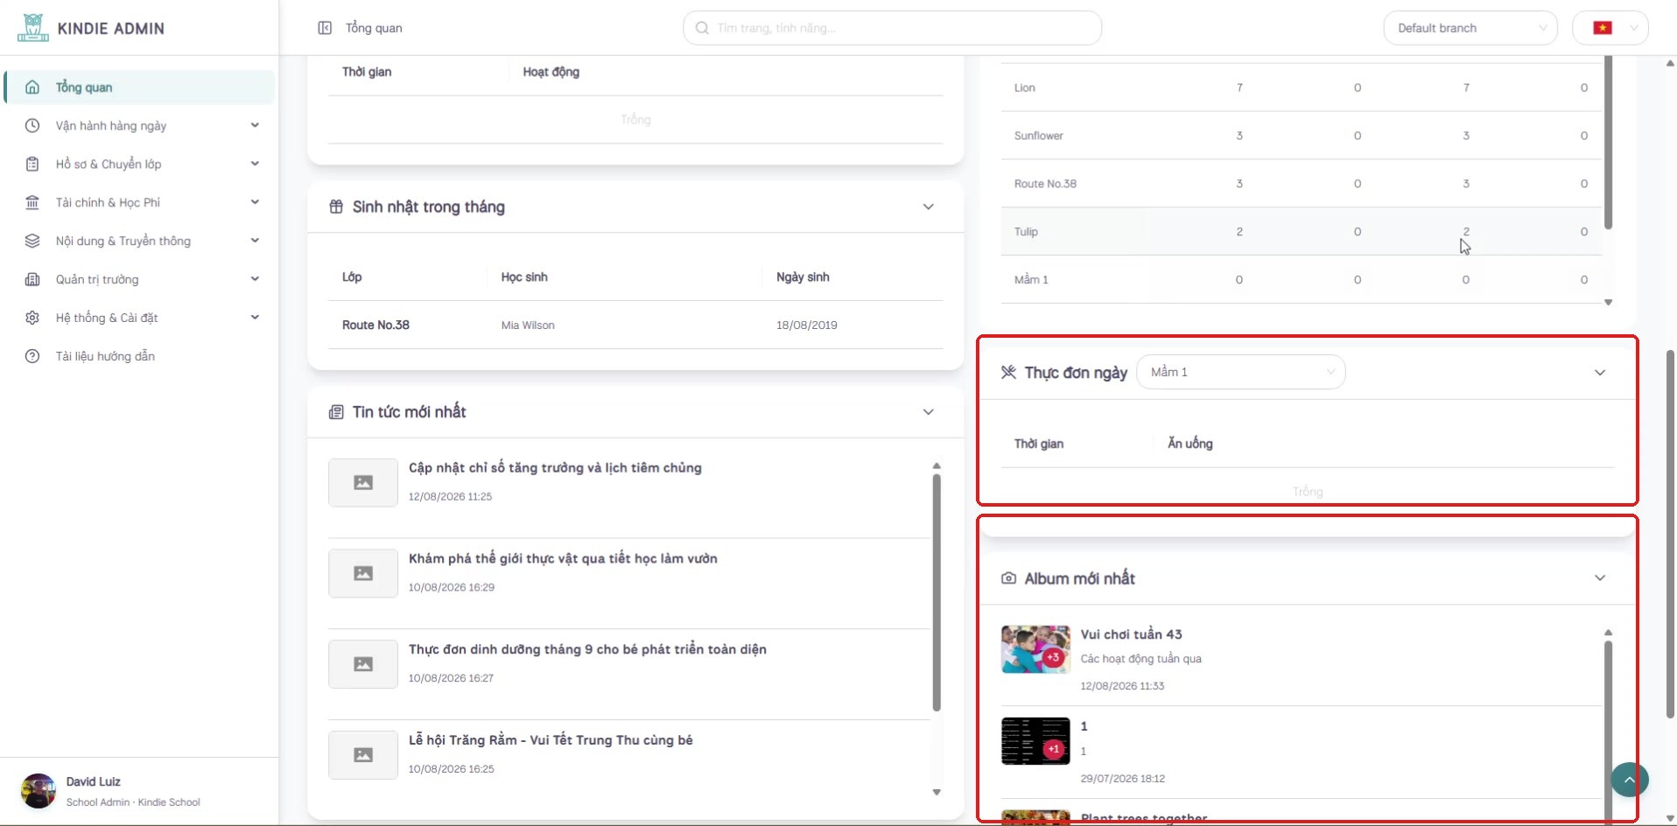Click the Sunflower class row
This screenshot has width=1677, height=826.
click(x=1301, y=136)
